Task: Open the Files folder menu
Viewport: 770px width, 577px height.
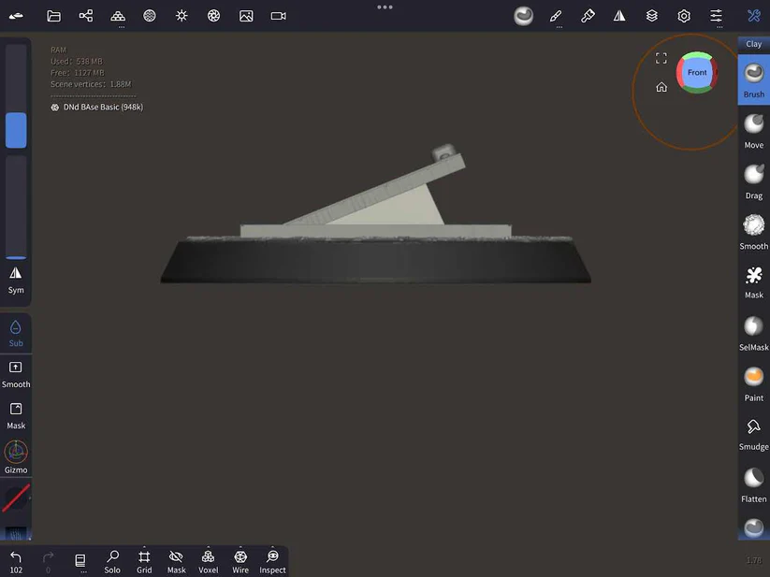Action: coord(53,16)
